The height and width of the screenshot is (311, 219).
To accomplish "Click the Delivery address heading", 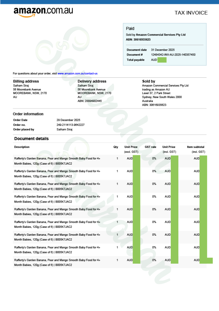I will [92, 81].
